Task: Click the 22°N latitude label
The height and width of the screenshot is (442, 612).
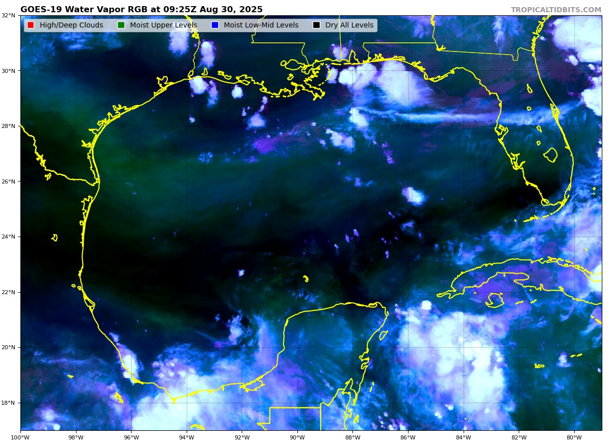Action: coord(9,292)
